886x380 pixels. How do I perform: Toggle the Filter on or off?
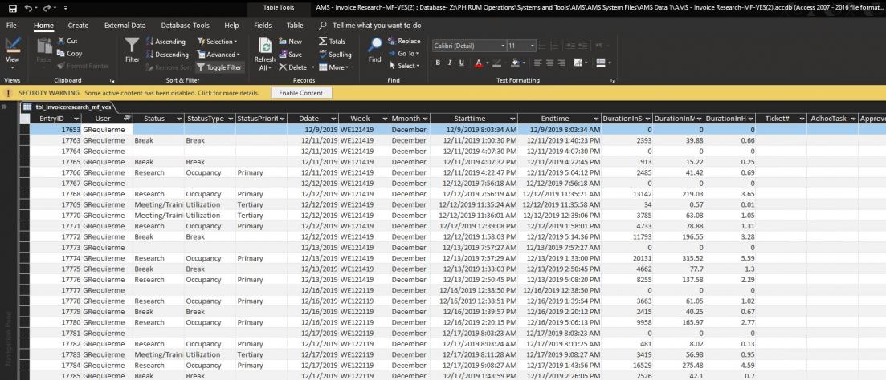click(x=218, y=67)
